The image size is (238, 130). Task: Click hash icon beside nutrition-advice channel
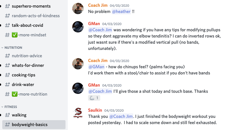pos(7,56)
